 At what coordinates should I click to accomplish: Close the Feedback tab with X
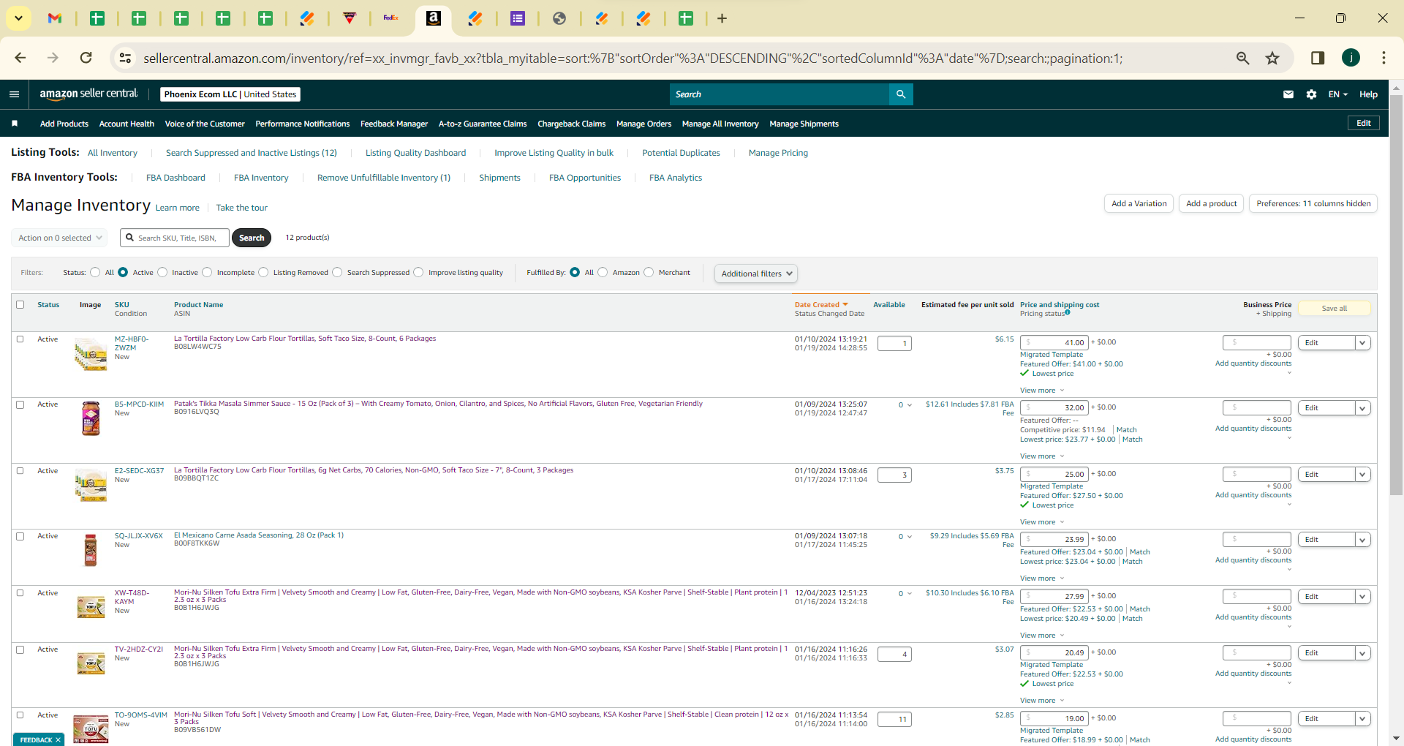tap(58, 739)
